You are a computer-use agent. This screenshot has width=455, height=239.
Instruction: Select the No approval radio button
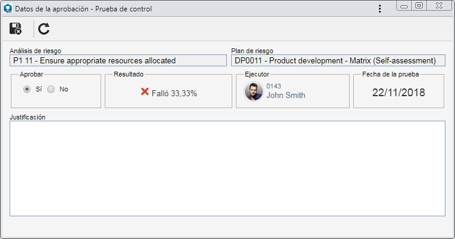tap(51, 89)
